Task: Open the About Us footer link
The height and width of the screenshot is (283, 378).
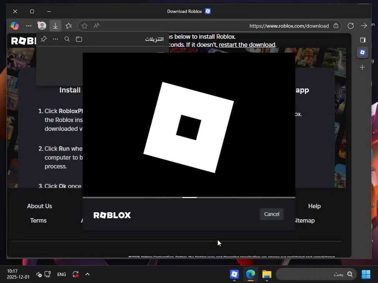Action: pos(39,206)
